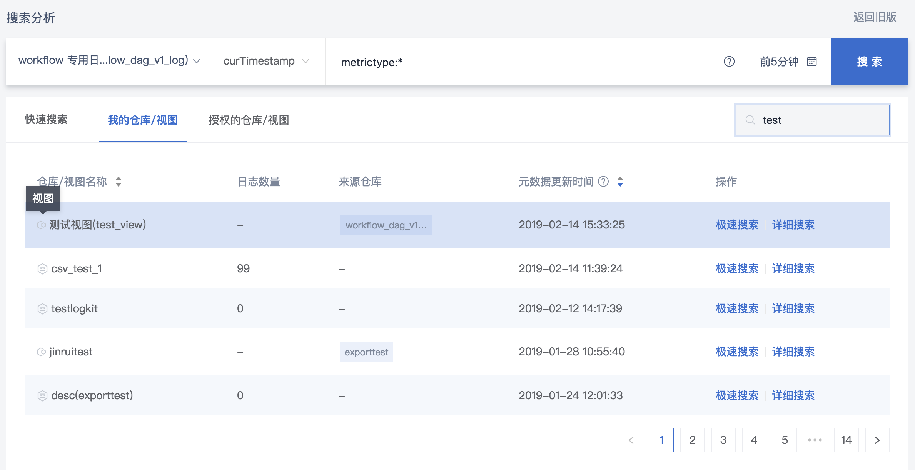
Task: Click the timestamp 2019-01-28 10:55:40
Action: coord(572,352)
